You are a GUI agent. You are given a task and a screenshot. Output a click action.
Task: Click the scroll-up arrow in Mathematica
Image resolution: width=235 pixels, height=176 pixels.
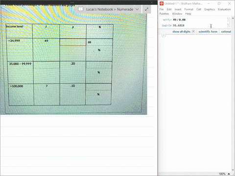233,18
